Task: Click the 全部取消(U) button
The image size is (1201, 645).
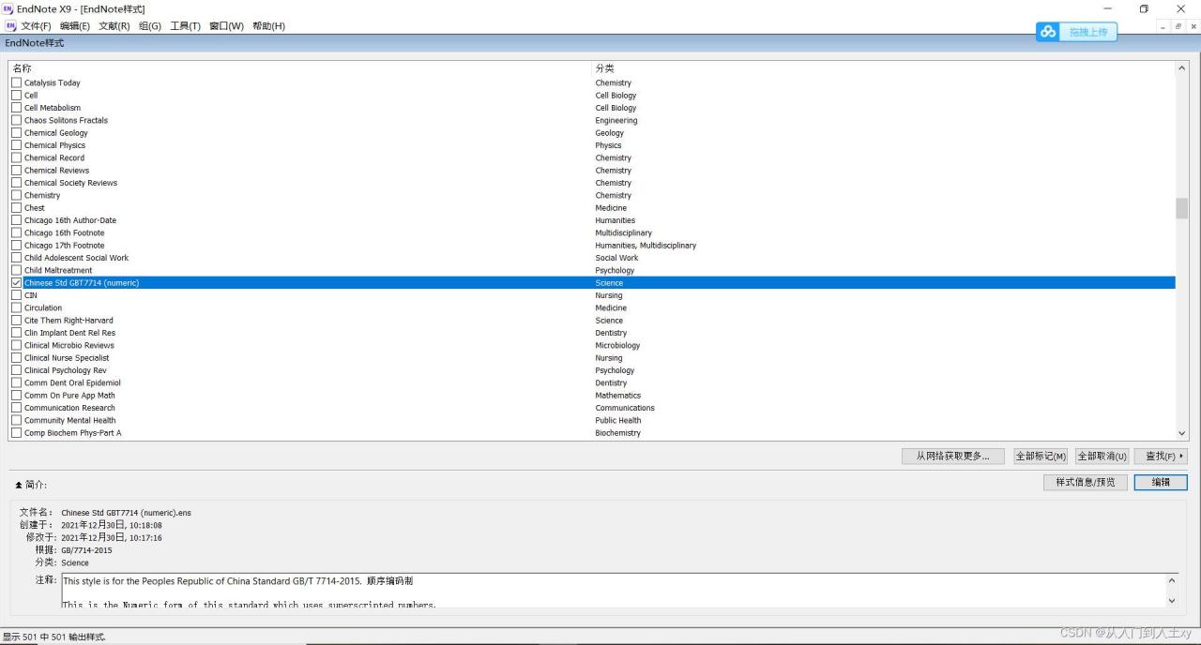Action: tap(1102, 456)
